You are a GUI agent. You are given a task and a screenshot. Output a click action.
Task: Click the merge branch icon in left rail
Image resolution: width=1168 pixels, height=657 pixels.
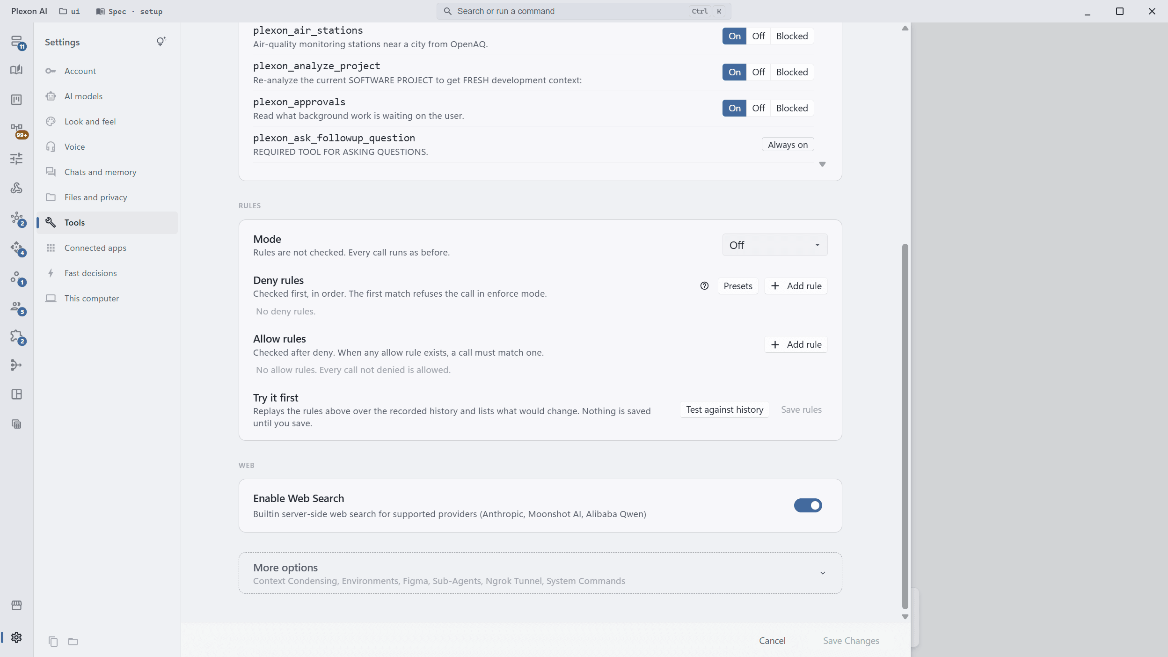16,365
